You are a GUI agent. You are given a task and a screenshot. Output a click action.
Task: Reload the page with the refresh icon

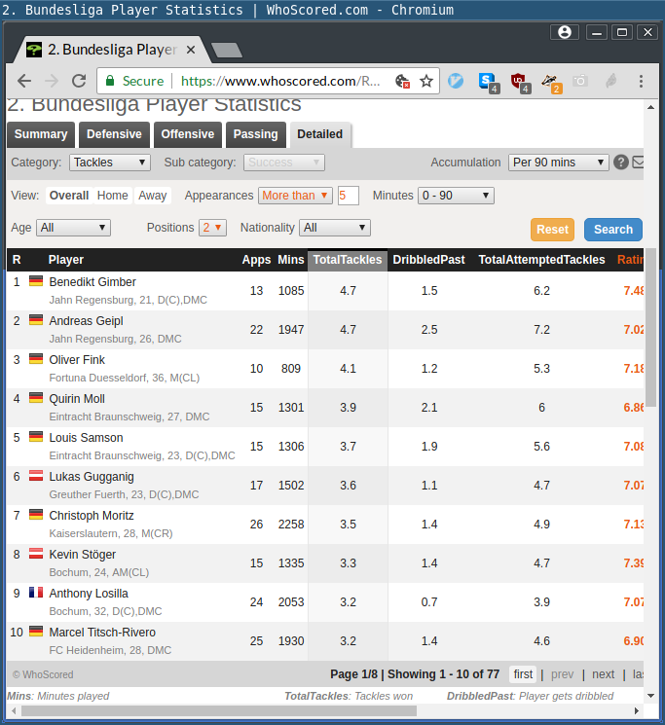[79, 81]
